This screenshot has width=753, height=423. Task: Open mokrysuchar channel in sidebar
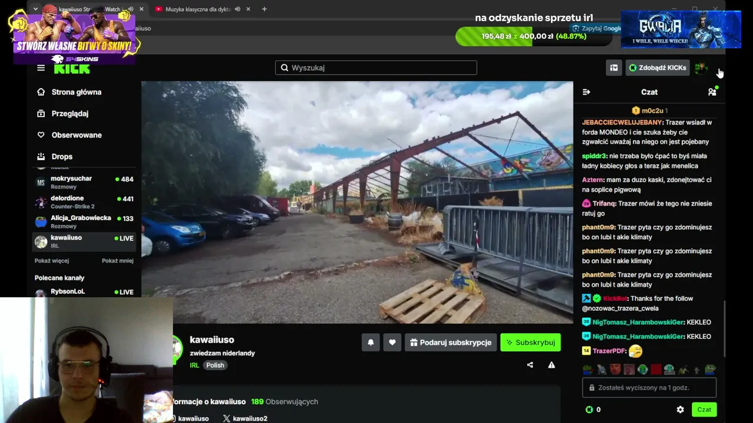[84, 182]
